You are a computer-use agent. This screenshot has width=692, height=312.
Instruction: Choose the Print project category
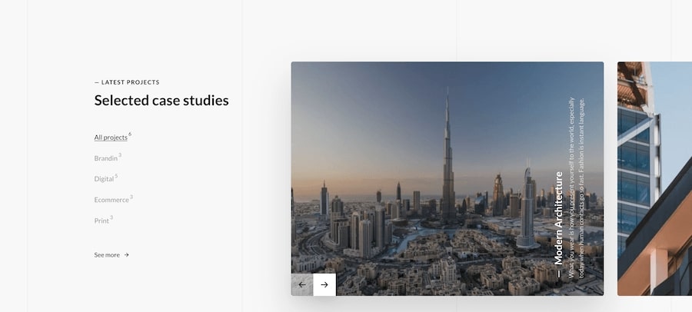click(101, 221)
